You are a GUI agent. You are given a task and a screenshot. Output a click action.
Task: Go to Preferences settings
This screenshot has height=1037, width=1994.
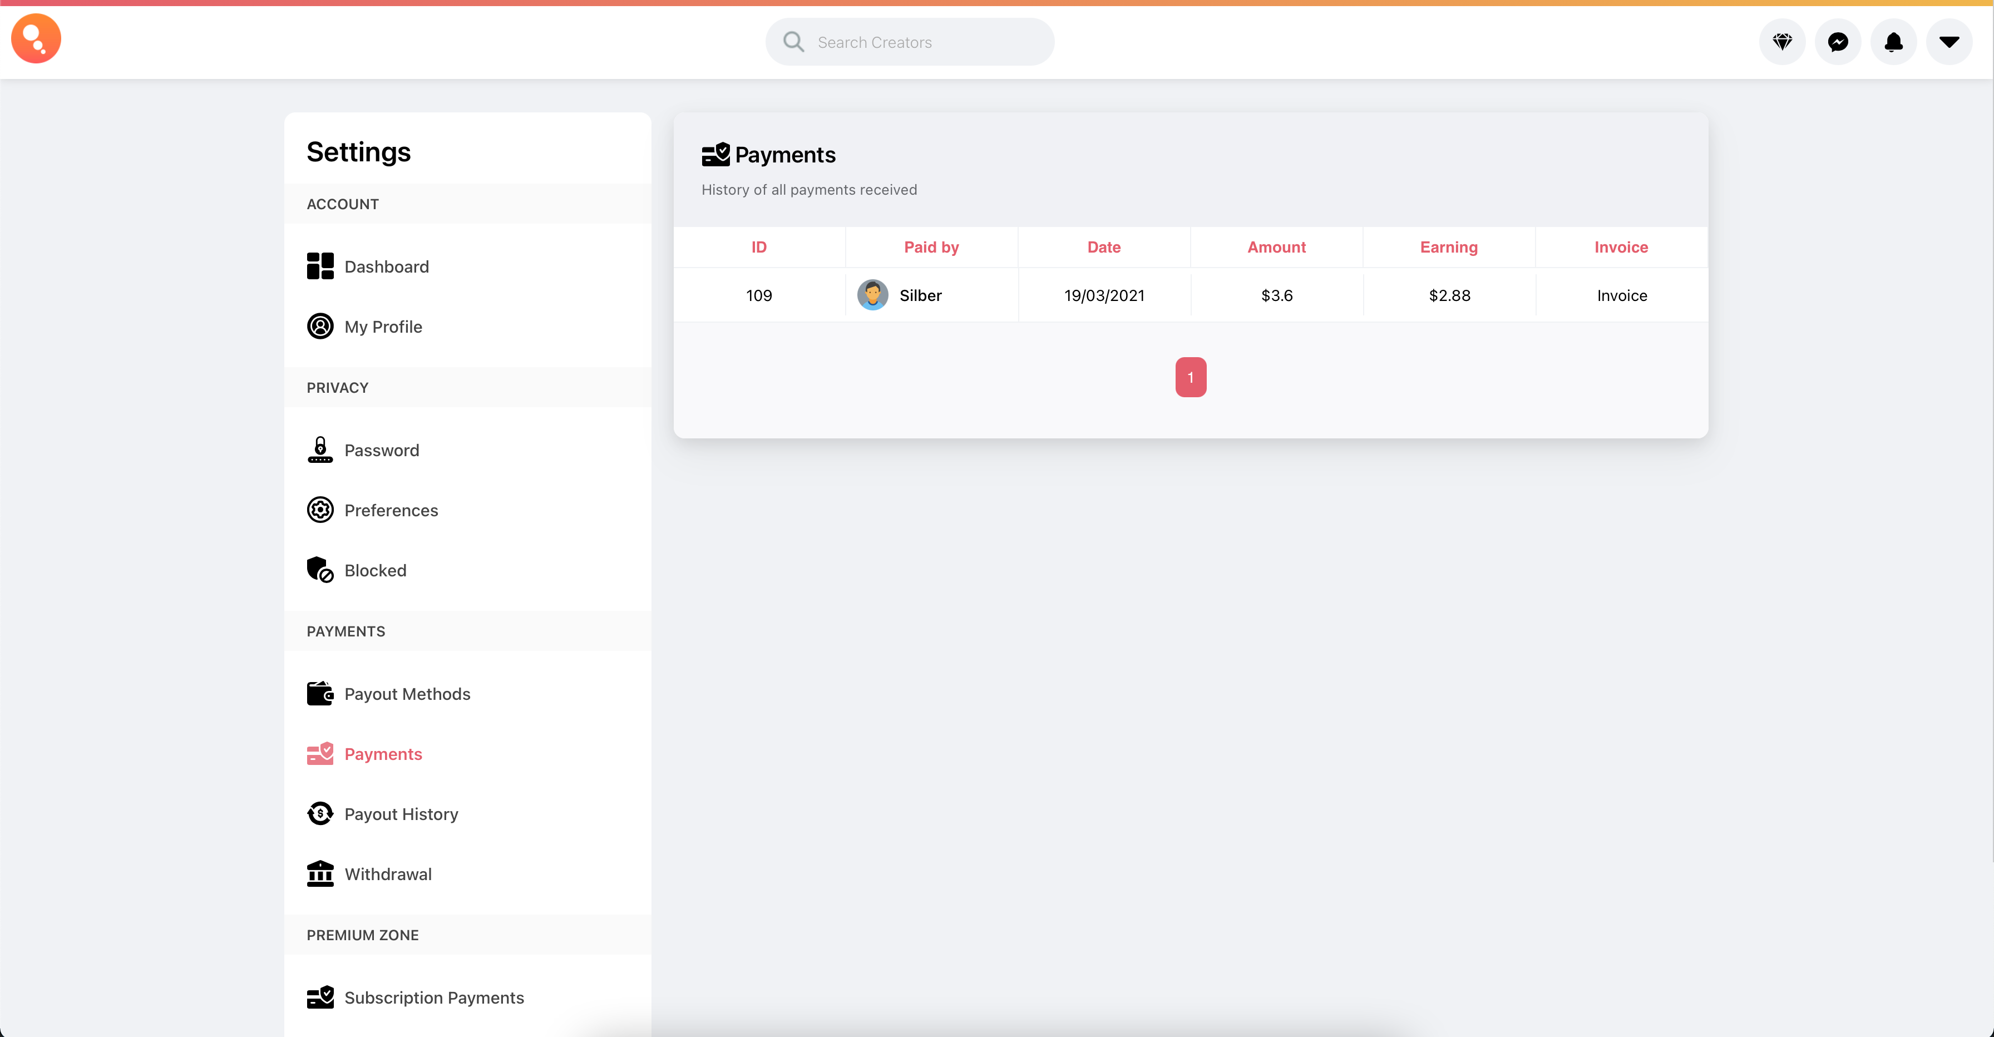point(391,510)
